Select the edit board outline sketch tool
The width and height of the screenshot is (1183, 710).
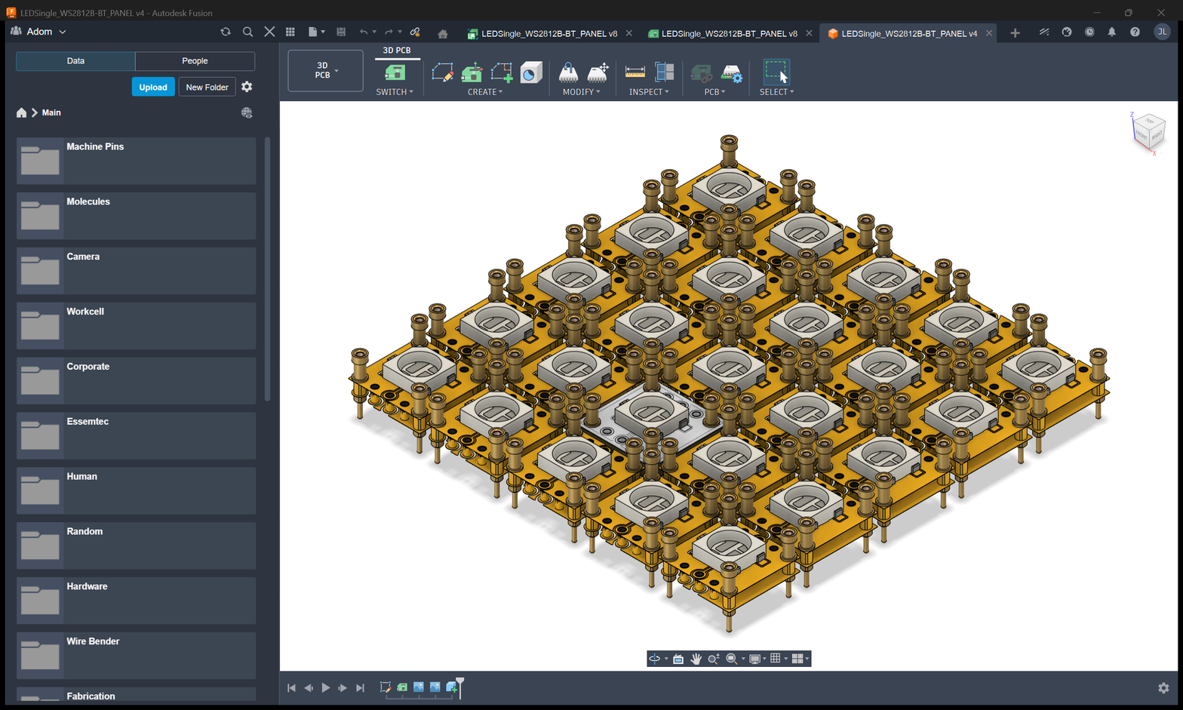point(442,72)
